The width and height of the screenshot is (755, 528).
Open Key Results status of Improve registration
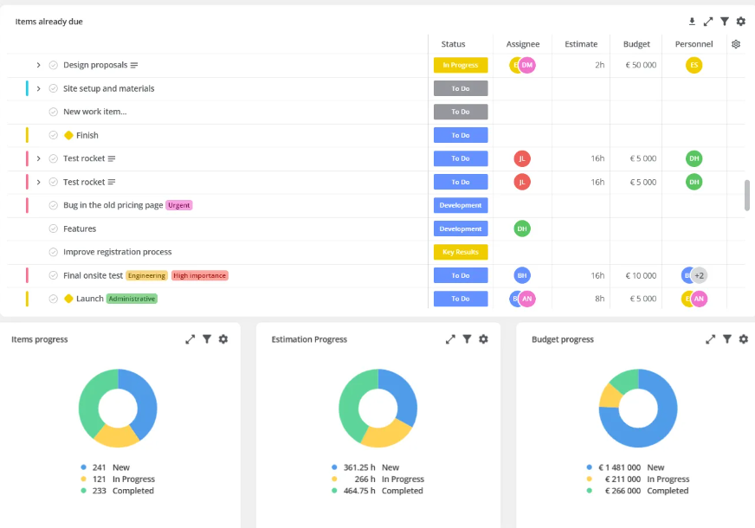click(x=461, y=252)
